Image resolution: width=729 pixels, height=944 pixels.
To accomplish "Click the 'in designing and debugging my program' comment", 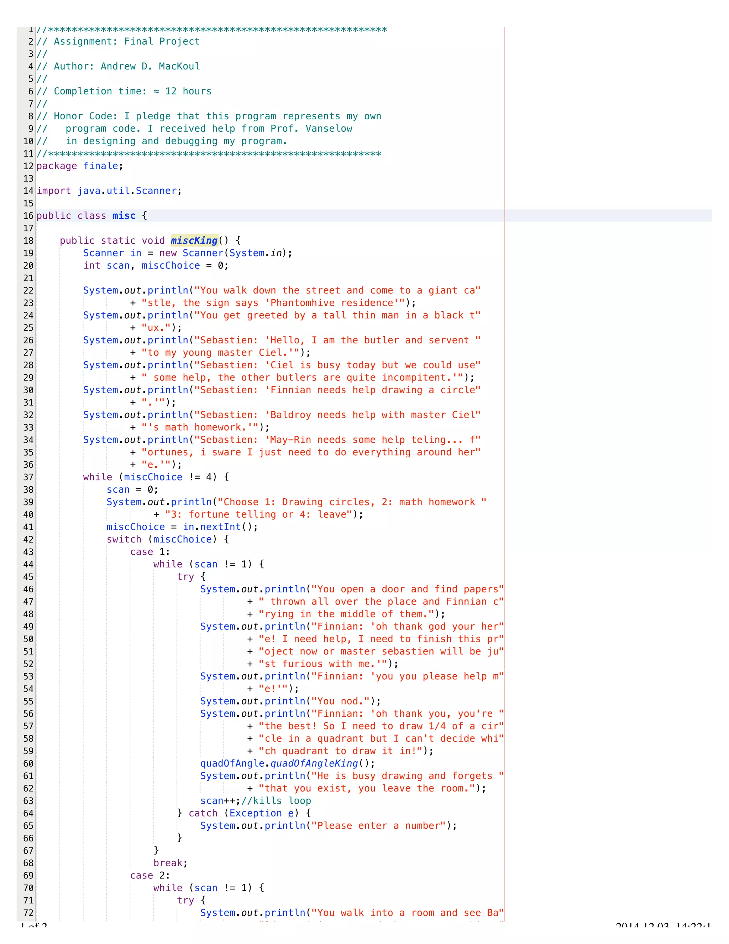I will click(x=176, y=141).
